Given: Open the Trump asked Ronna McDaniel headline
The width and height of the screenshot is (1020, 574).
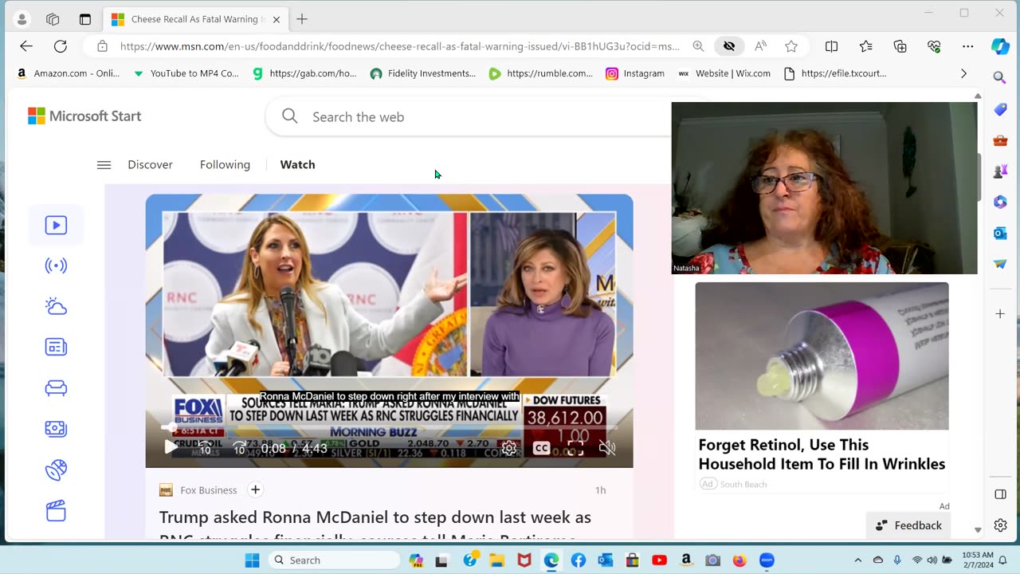Looking at the screenshot, I should coord(375,526).
